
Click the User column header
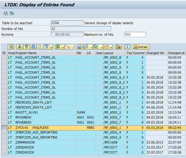[x=99, y=53]
